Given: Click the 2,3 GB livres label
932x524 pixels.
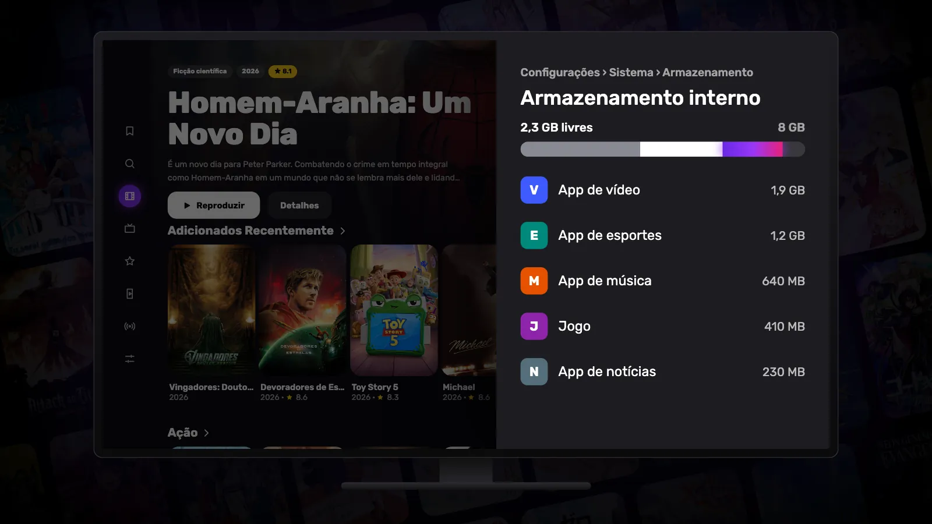Looking at the screenshot, I should pos(556,128).
